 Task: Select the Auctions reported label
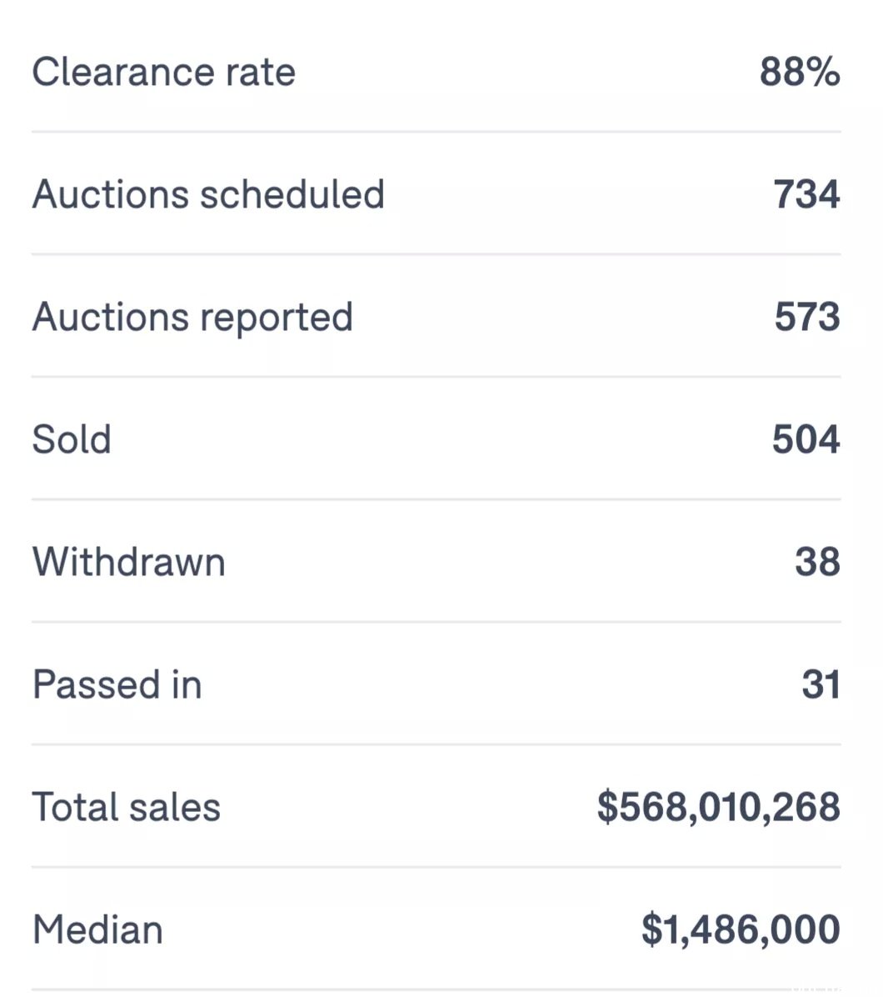click(x=192, y=318)
